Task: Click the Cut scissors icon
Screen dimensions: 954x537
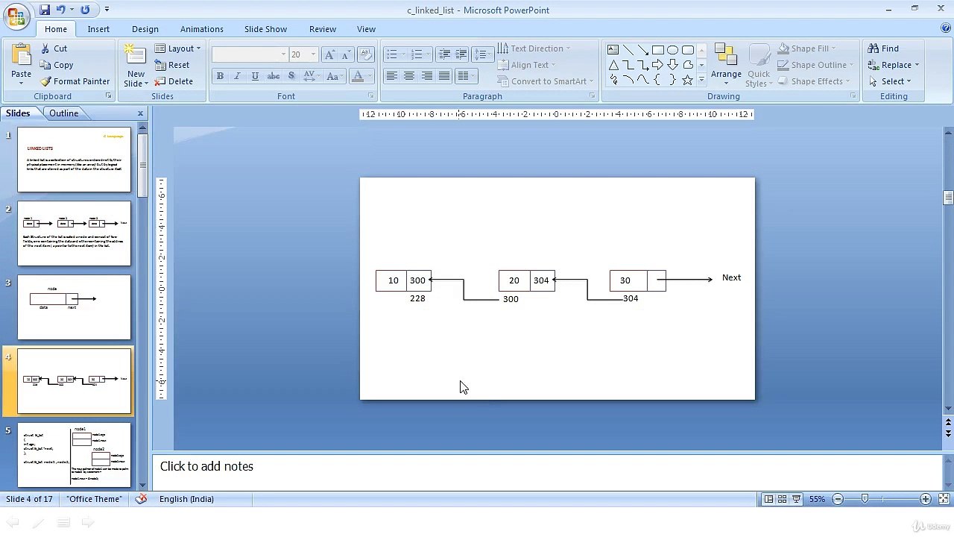Action: pyautogui.click(x=45, y=48)
